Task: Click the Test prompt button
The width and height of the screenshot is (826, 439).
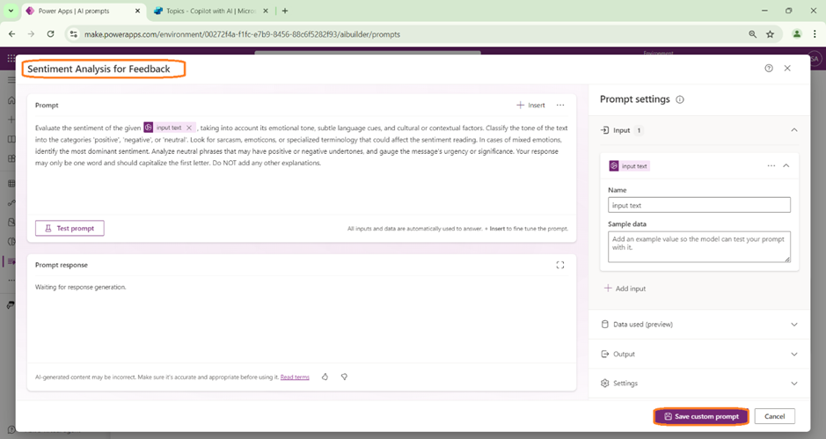Action: tap(69, 228)
